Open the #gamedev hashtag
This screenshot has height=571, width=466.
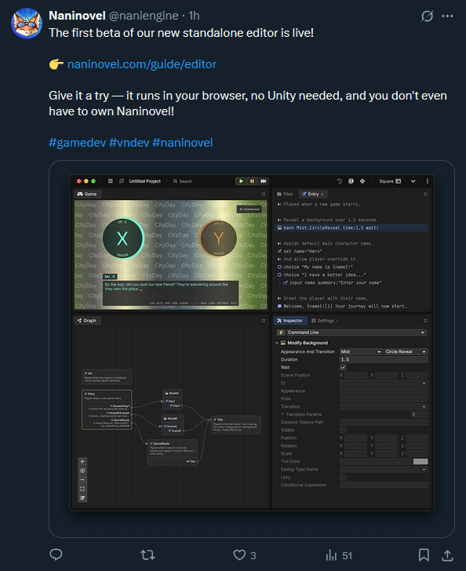click(77, 143)
